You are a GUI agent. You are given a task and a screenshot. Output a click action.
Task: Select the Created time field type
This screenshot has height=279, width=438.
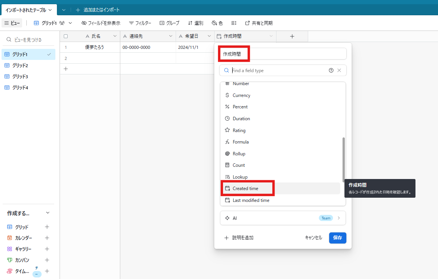pos(246,189)
